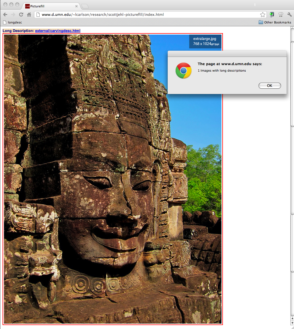Viewport: 294px width, 329px height.
Task: Select the Picturefill tab
Action: point(48,6)
